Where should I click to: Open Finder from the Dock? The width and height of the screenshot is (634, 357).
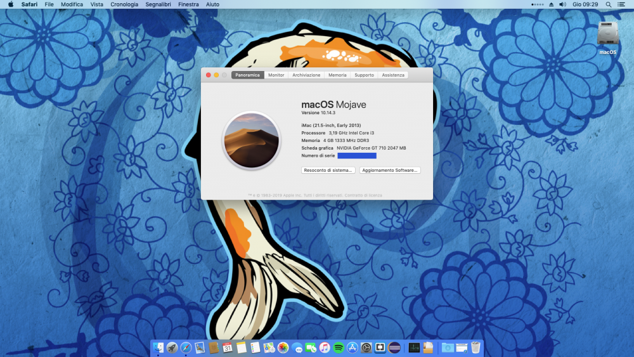pos(158,347)
